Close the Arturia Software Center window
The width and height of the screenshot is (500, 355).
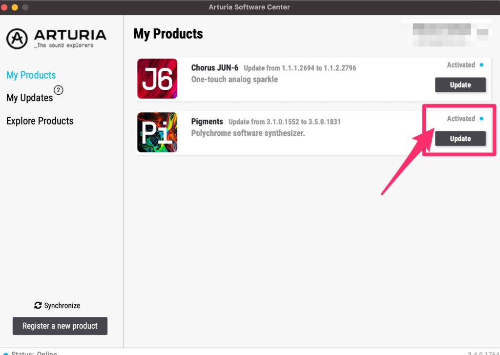(5, 7)
